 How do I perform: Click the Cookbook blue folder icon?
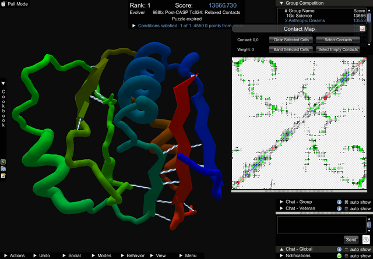click(3, 169)
